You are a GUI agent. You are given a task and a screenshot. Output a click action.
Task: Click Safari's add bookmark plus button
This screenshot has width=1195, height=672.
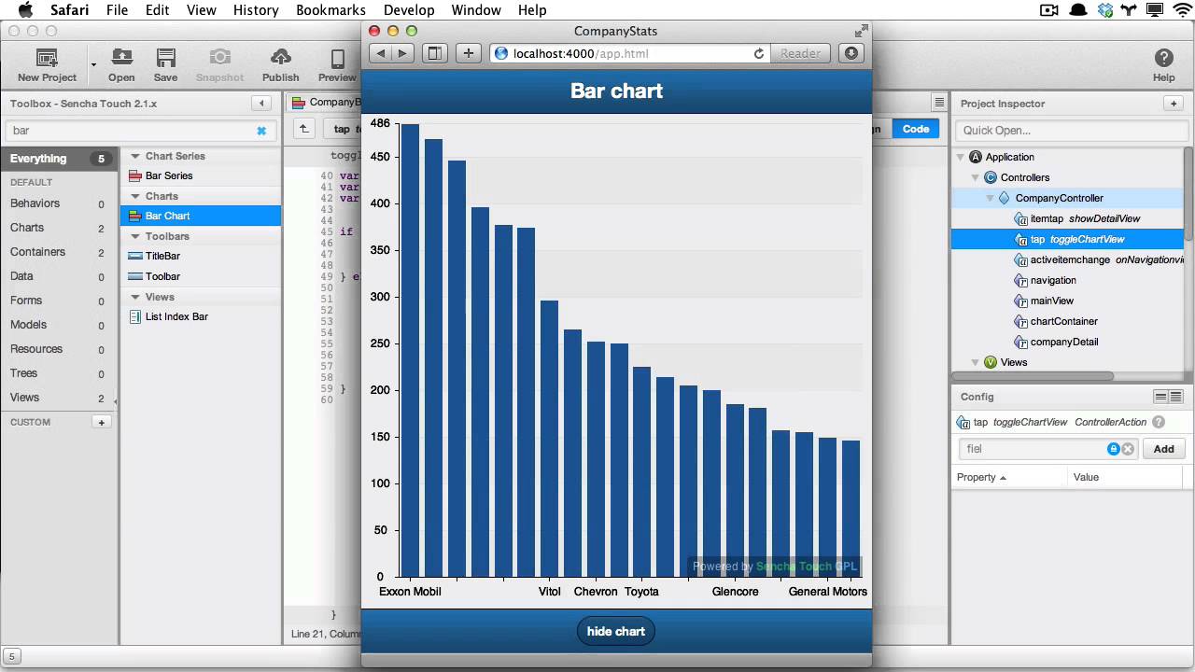coord(469,53)
